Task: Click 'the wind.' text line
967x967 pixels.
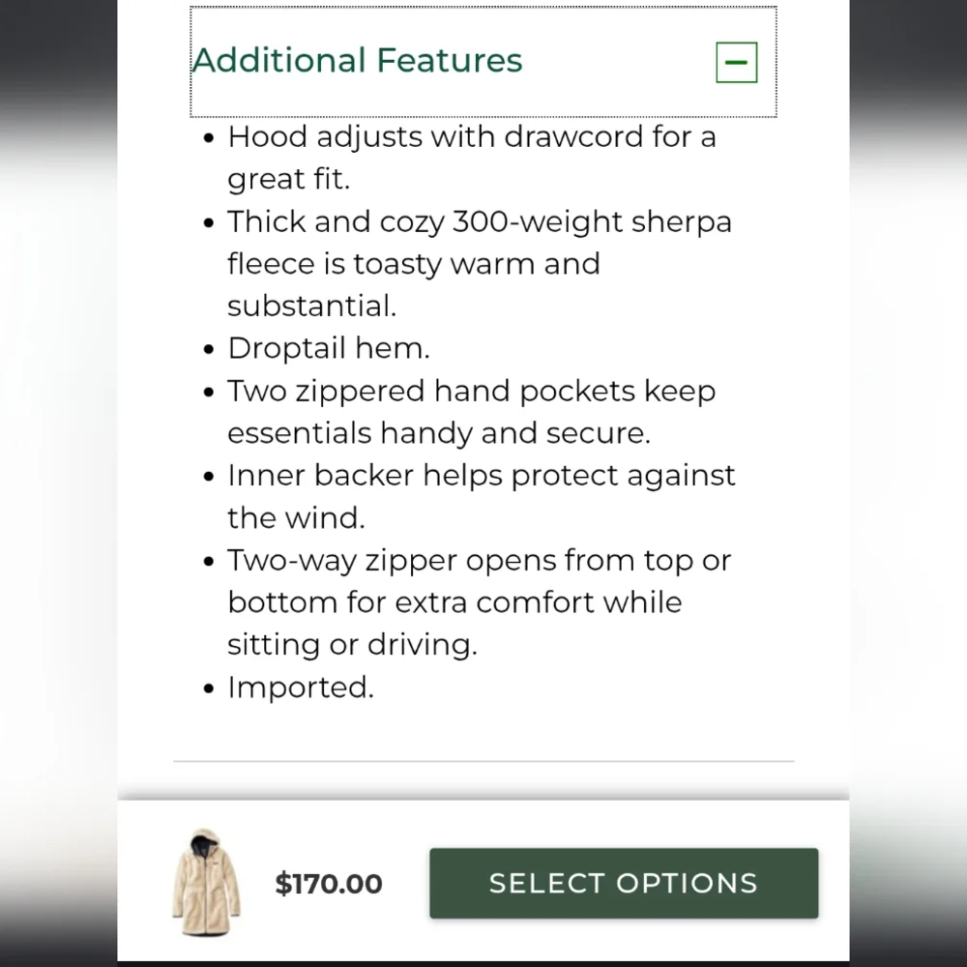Action: pyautogui.click(x=296, y=518)
